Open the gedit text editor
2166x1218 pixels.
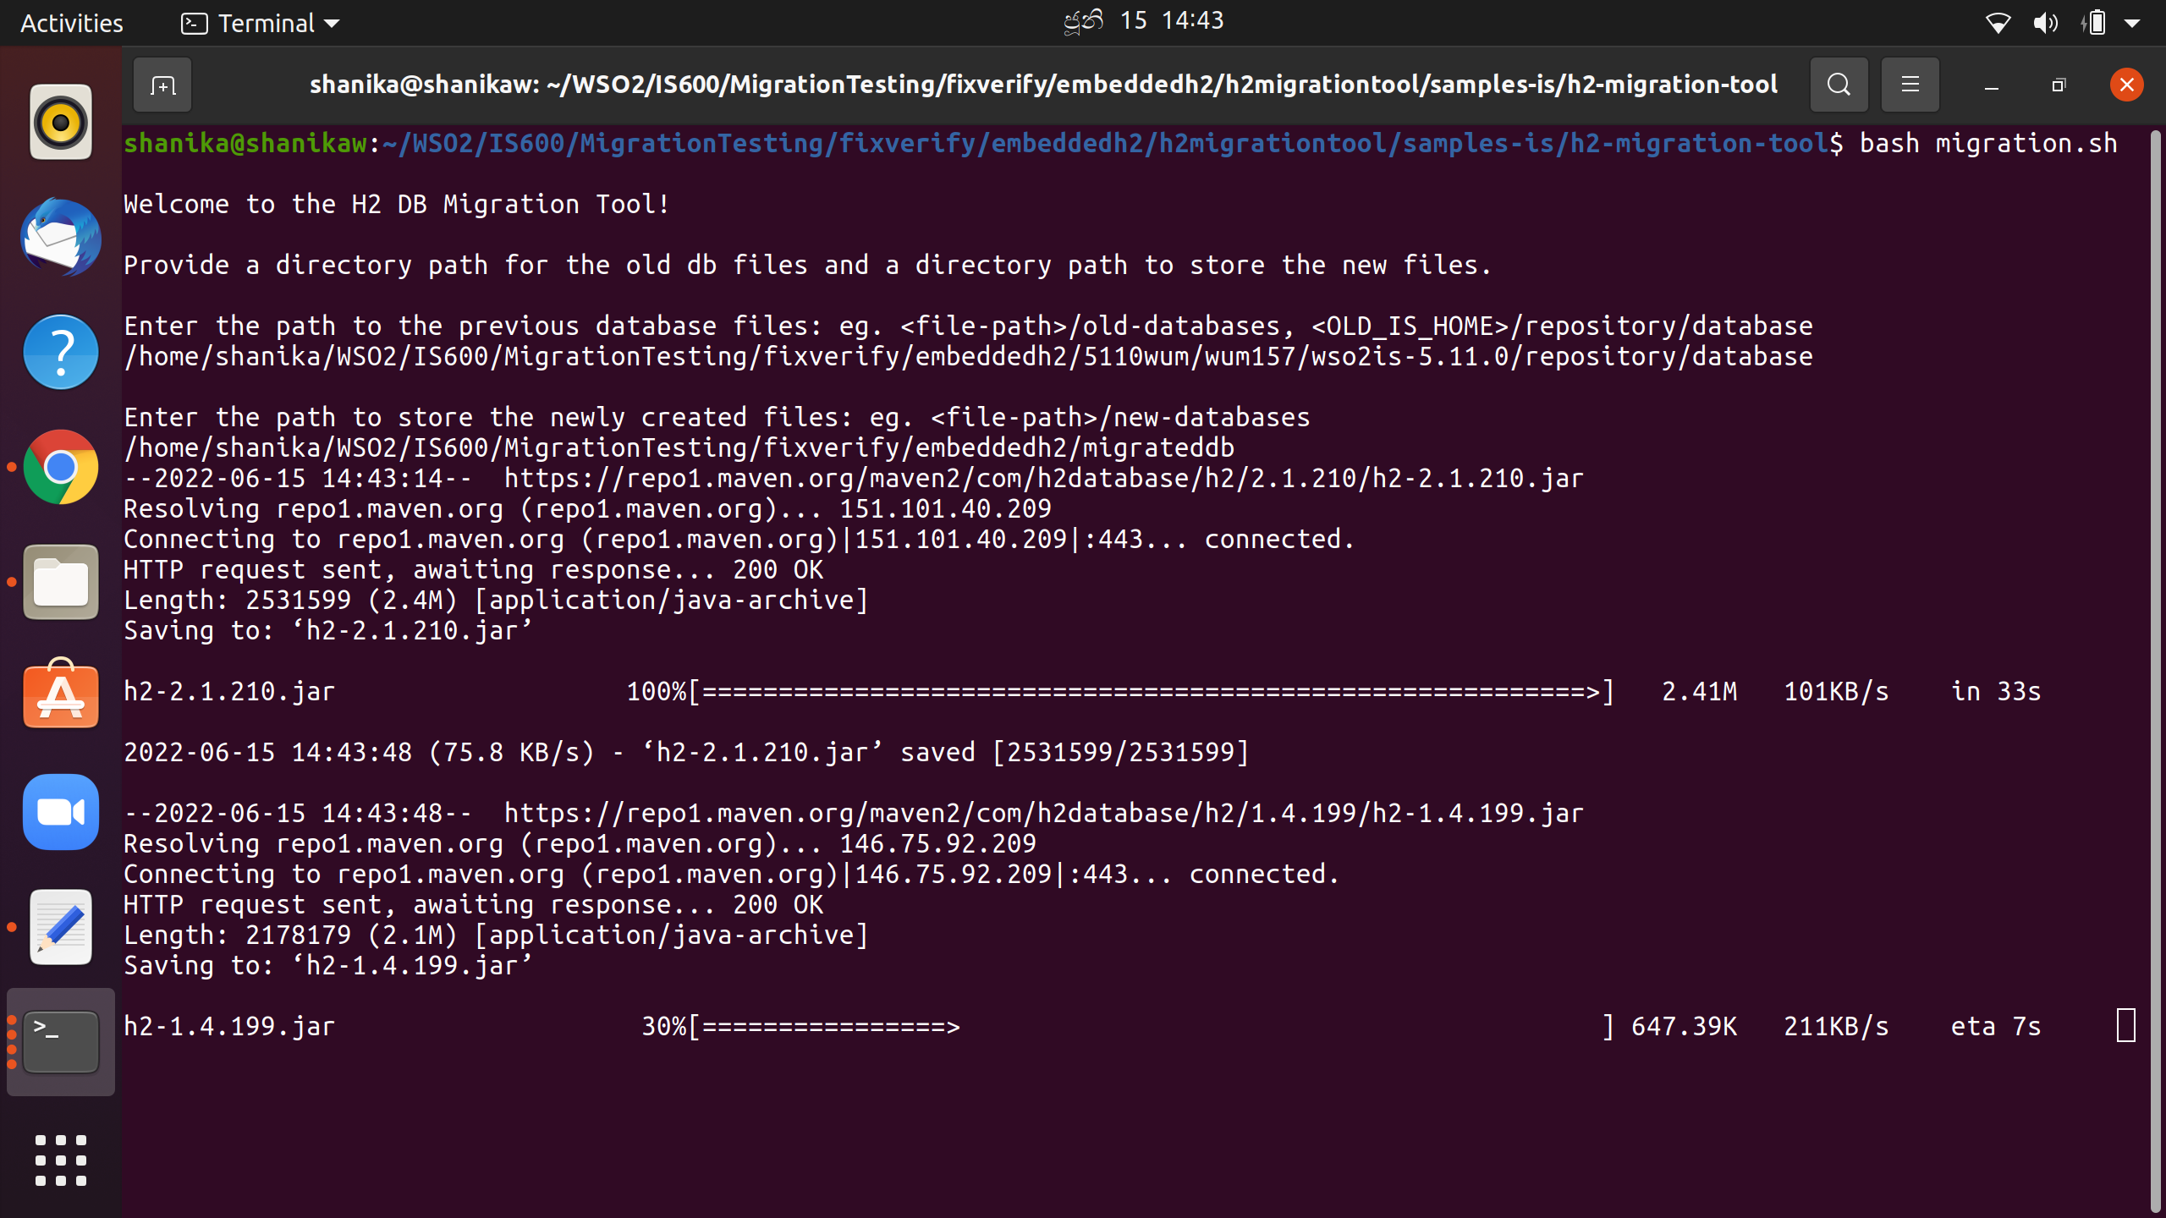(60, 927)
